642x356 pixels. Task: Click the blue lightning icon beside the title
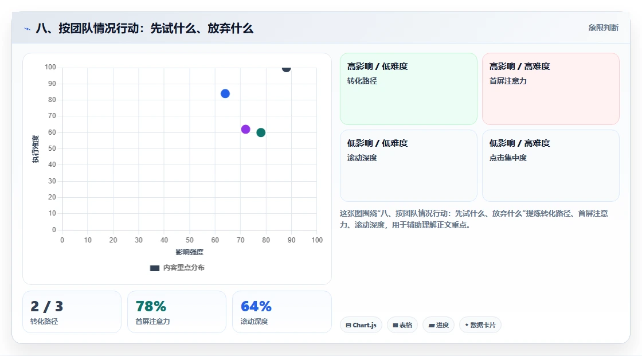tap(27, 29)
